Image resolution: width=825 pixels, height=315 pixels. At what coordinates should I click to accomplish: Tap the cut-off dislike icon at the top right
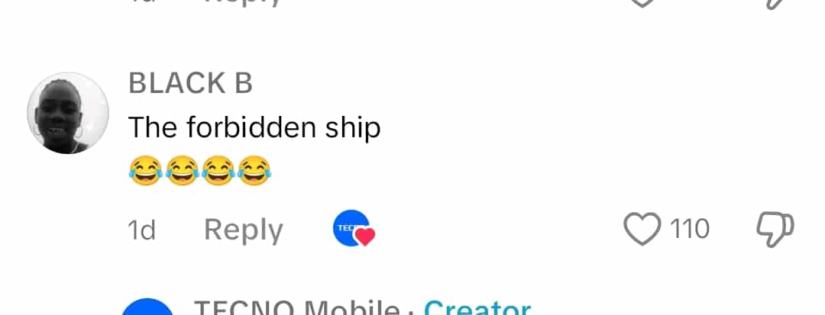775,5
